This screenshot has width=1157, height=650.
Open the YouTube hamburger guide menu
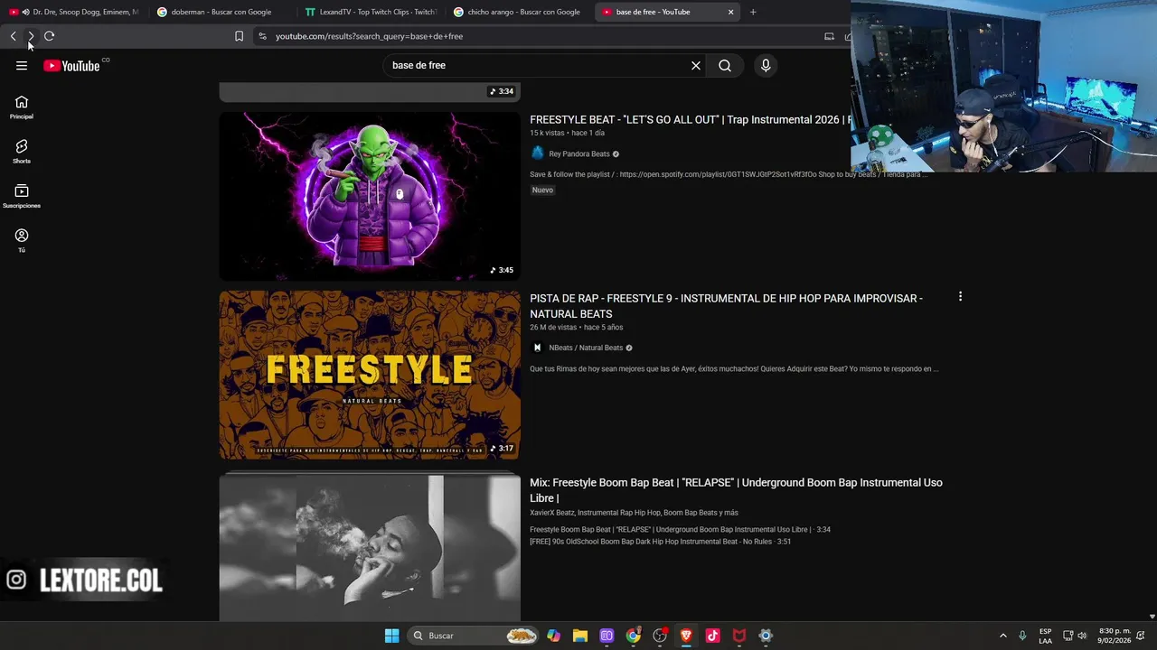tap(22, 65)
